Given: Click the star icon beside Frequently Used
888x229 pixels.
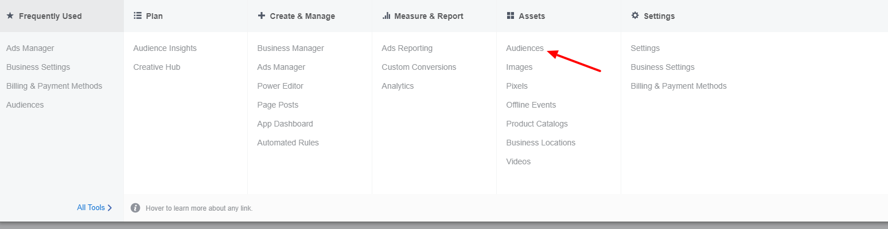Looking at the screenshot, I should (x=10, y=16).
